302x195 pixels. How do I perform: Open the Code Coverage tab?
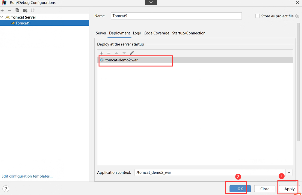coord(156,33)
